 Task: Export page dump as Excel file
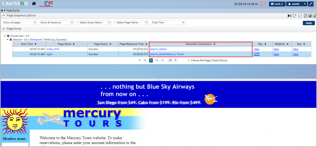click(x=314, y=16)
